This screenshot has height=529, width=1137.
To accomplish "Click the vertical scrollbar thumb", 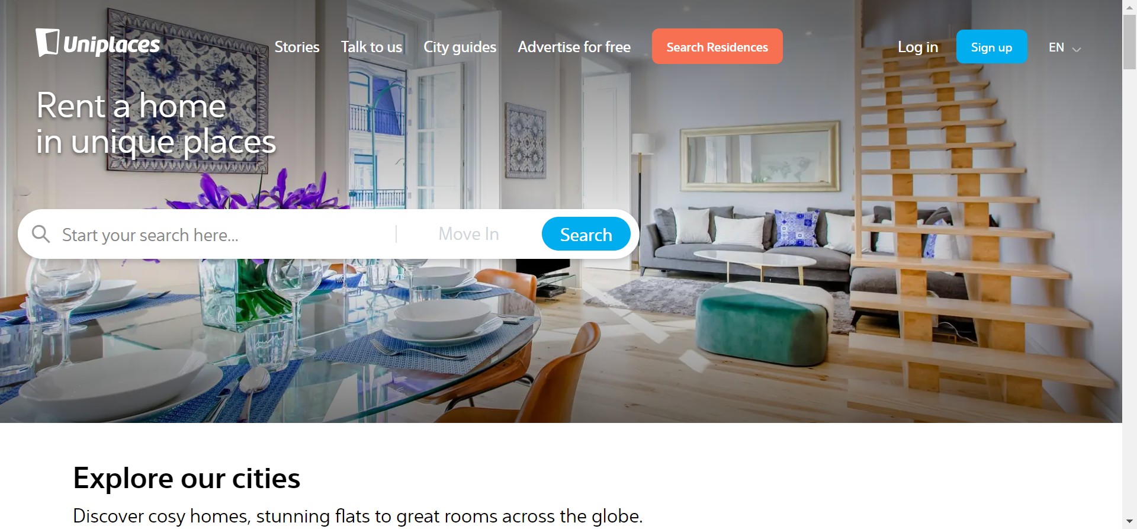I will pos(1129,41).
